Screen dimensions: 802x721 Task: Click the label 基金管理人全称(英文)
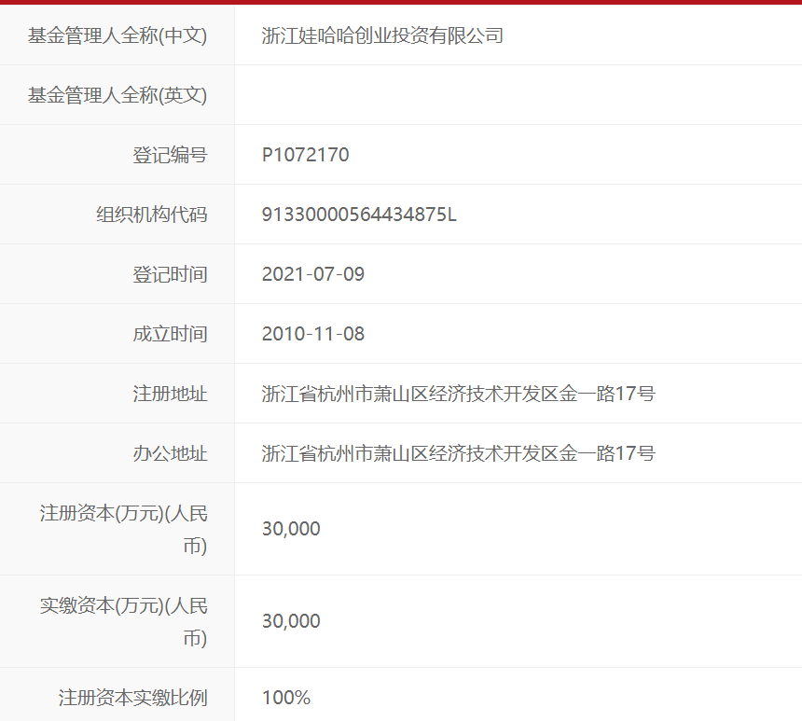tap(118, 95)
